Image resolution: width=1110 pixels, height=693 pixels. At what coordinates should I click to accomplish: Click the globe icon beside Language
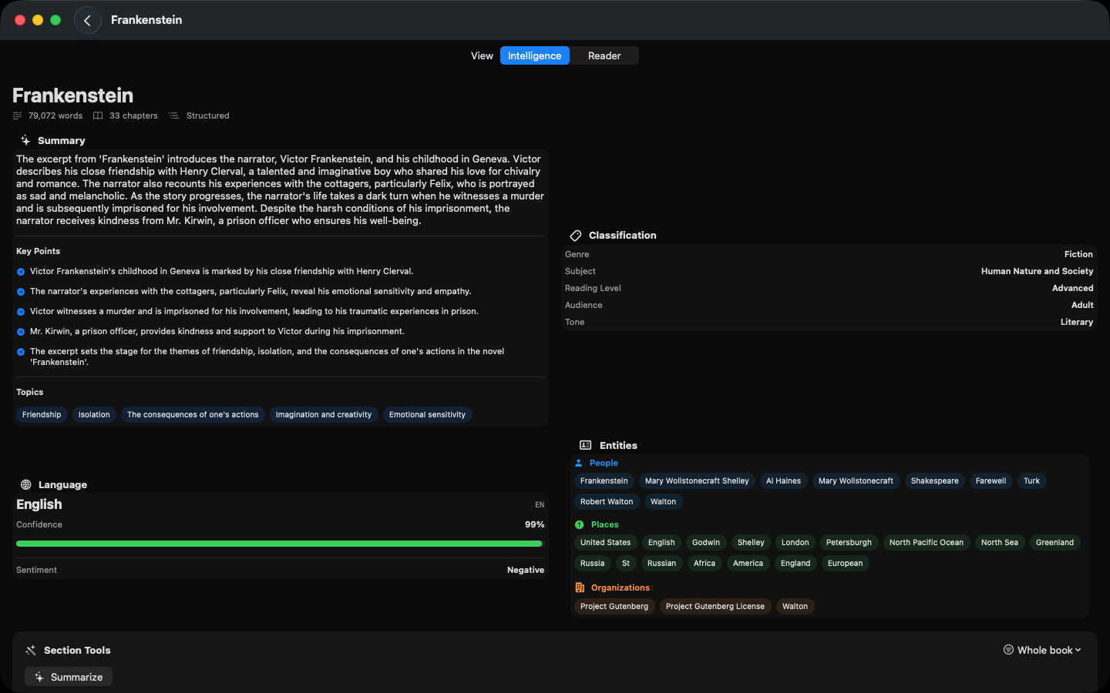click(x=26, y=484)
